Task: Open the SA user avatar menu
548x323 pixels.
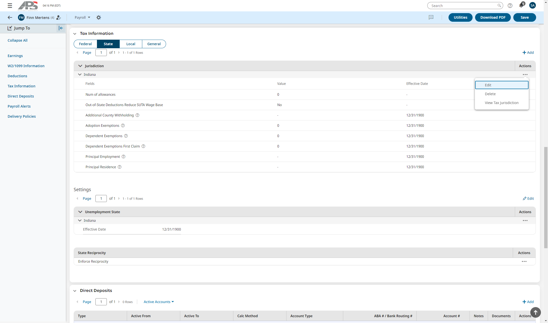Action: pos(533,5)
